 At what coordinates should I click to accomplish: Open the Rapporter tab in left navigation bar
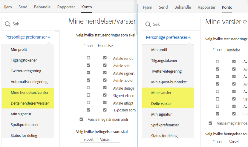click(x=66, y=7)
